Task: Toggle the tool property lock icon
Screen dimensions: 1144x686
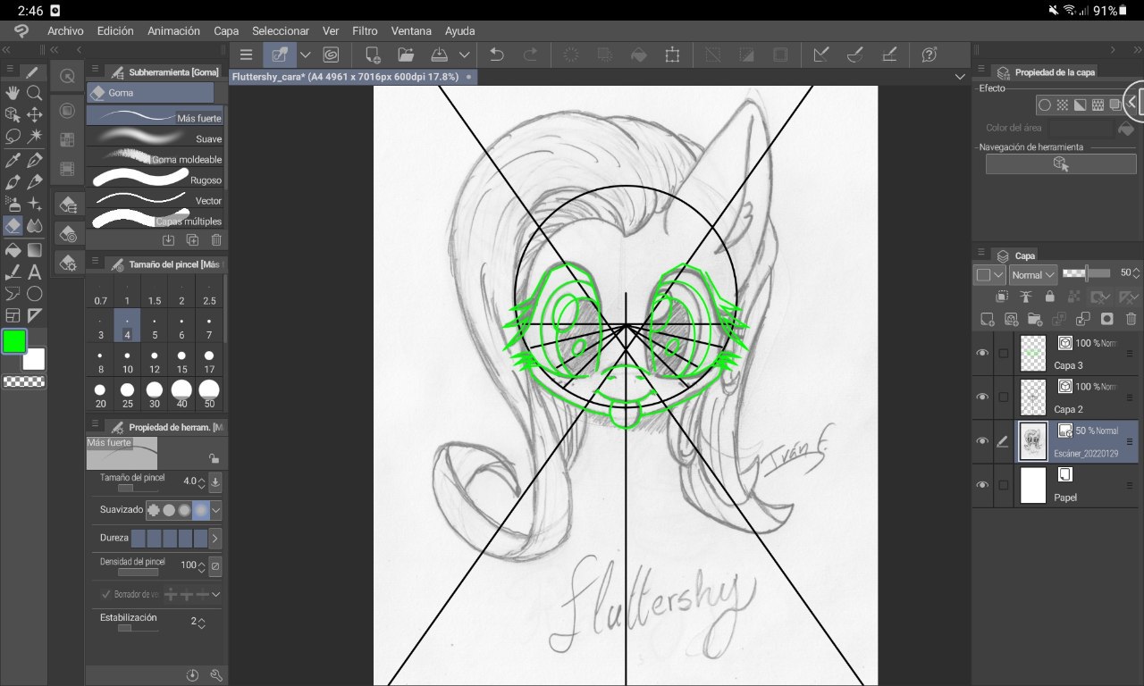Action: click(x=214, y=458)
